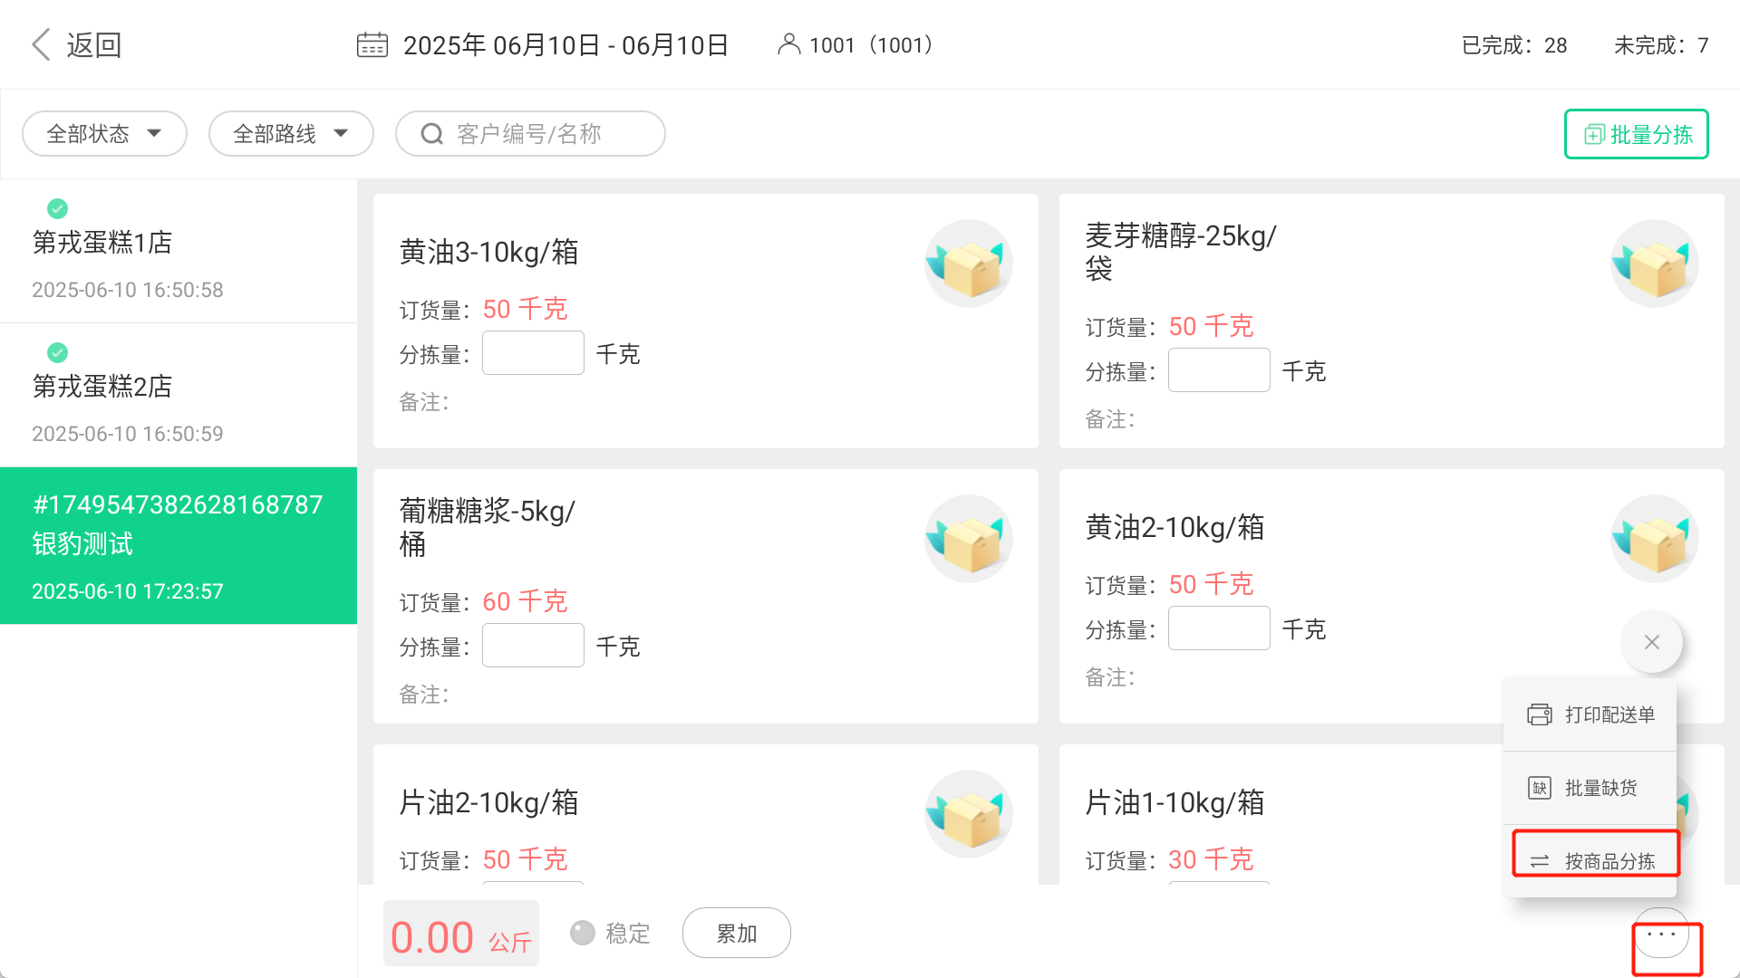The height and width of the screenshot is (978, 1740).
Task: Choose 批量缺货 from the popup menu
Action: (1590, 788)
